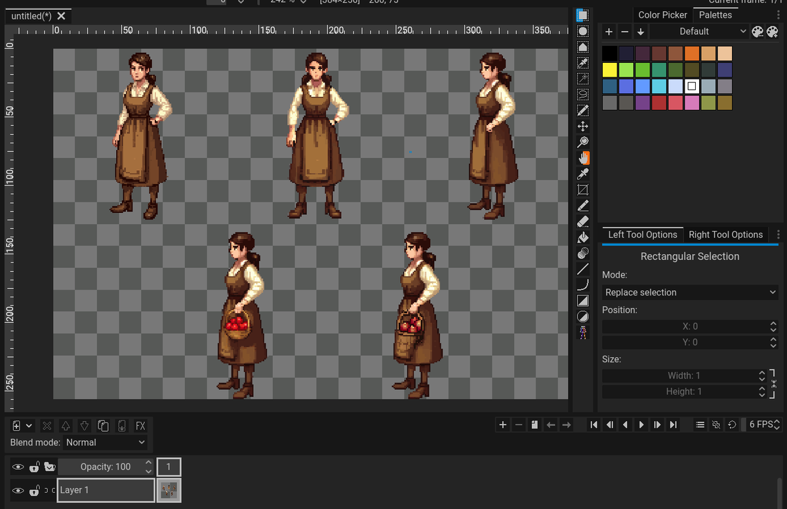Image resolution: width=787 pixels, height=509 pixels.
Task: Select the Select By Color tool
Action: point(582,63)
